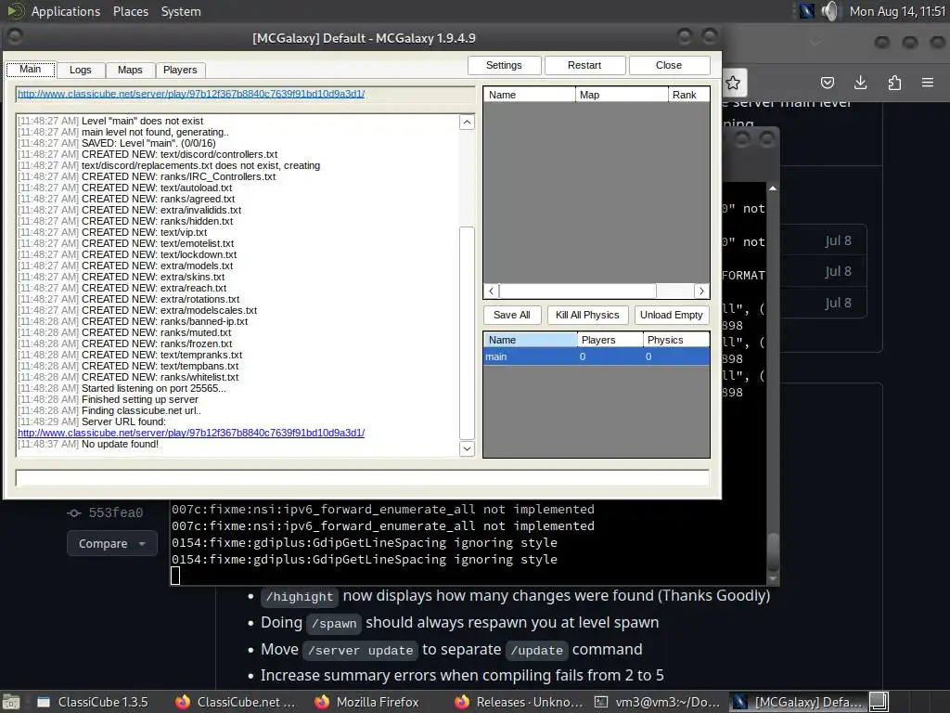Screen dimensions: 950x713
Task: Select the Players tab
Action: tap(180, 70)
